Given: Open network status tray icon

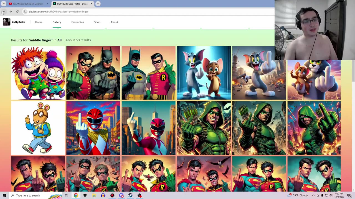Looking at the screenshot, I should point(326,195).
